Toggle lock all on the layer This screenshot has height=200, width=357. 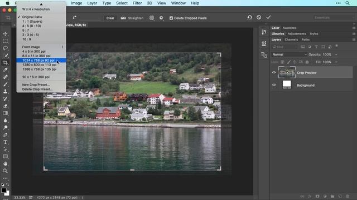coord(307,62)
